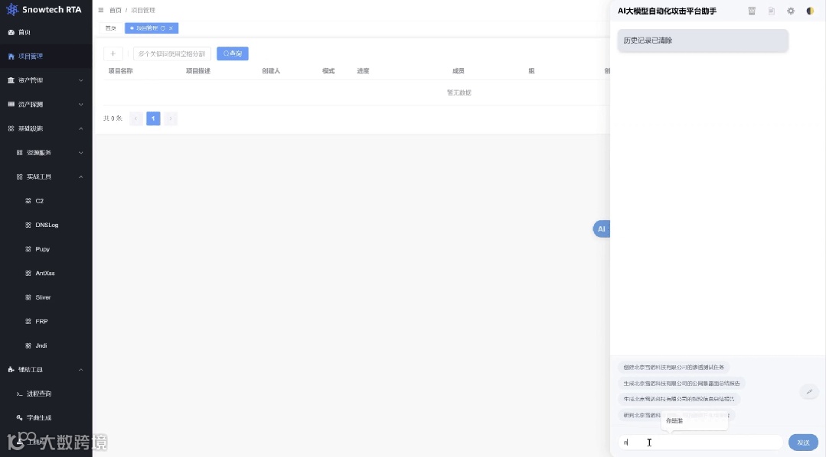Collapse the 辅助工具 sidebar group
The width and height of the screenshot is (826, 457).
coord(46,370)
